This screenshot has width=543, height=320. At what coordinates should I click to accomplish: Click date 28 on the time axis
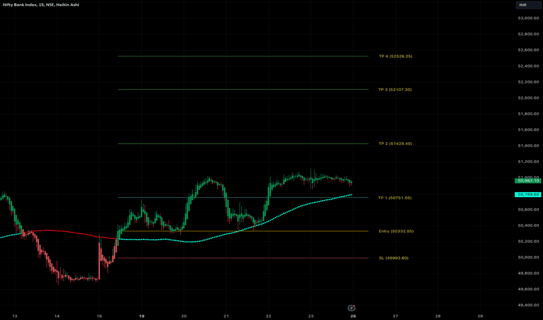(438, 316)
